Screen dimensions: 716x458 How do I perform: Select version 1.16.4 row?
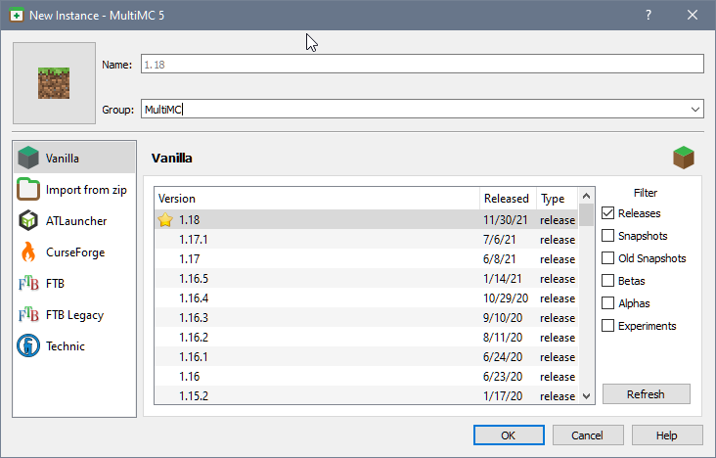pos(366,298)
